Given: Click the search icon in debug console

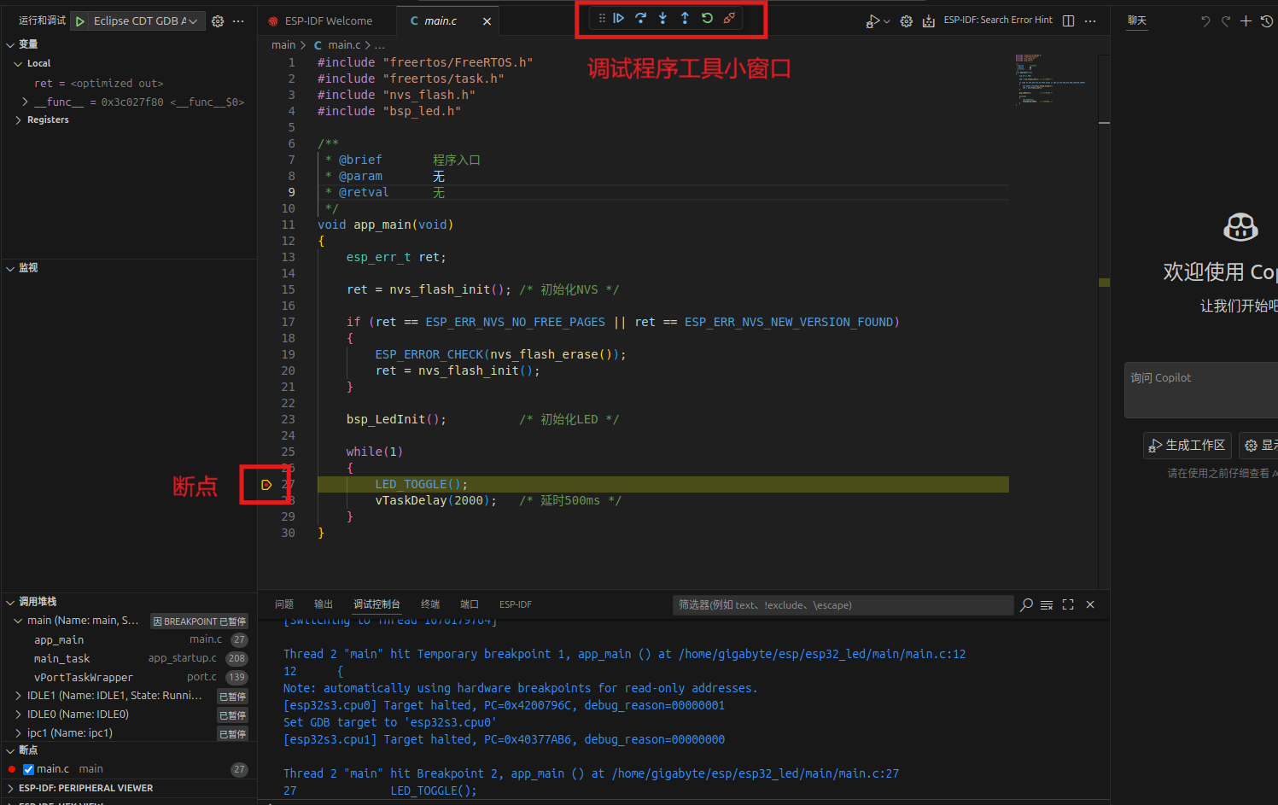Looking at the screenshot, I should tap(1025, 604).
